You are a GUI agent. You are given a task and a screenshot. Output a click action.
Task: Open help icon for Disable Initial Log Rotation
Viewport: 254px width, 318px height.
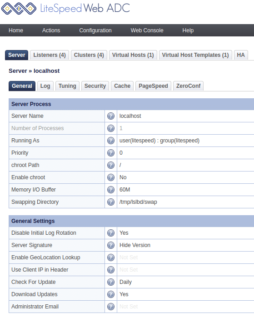click(111, 233)
